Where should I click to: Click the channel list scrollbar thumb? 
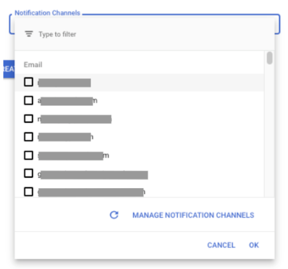click(x=270, y=58)
